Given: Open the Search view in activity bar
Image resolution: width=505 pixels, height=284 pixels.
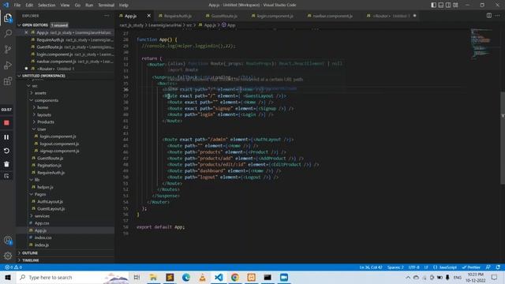Looking at the screenshot, I should tap(8, 33).
